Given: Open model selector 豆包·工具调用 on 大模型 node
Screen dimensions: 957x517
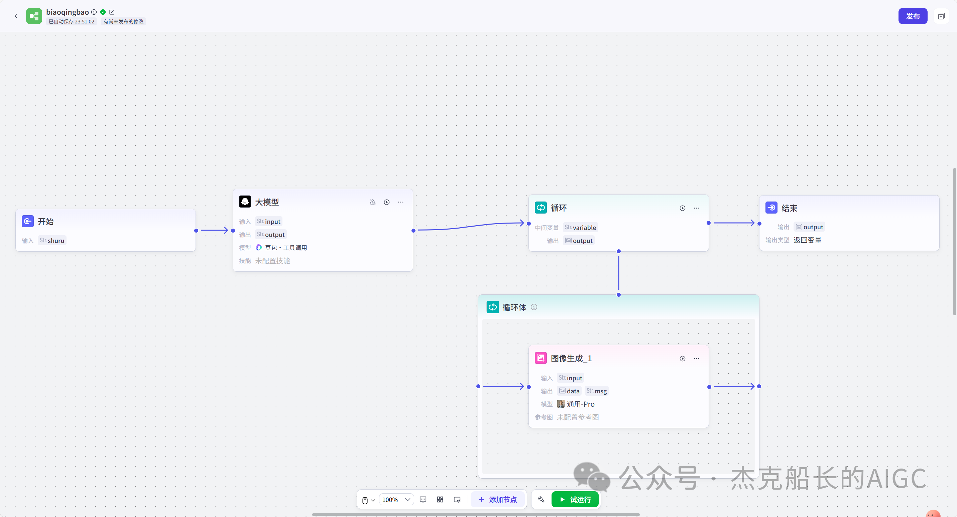Looking at the screenshot, I should pos(285,247).
